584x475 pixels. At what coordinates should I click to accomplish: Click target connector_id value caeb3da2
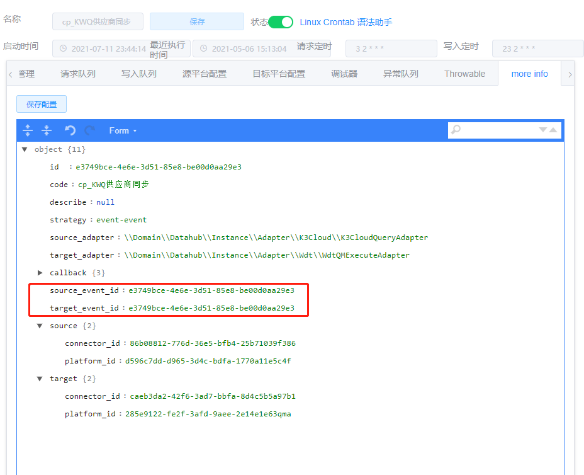(x=213, y=396)
